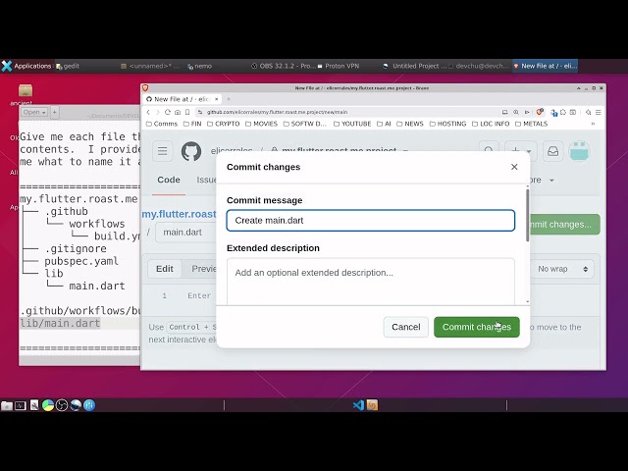Switch to OBS window in top panel

tap(283, 66)
